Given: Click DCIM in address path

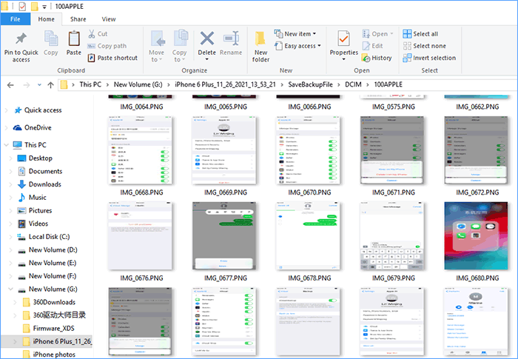Looking at the screenshot, I should (353, 84).
